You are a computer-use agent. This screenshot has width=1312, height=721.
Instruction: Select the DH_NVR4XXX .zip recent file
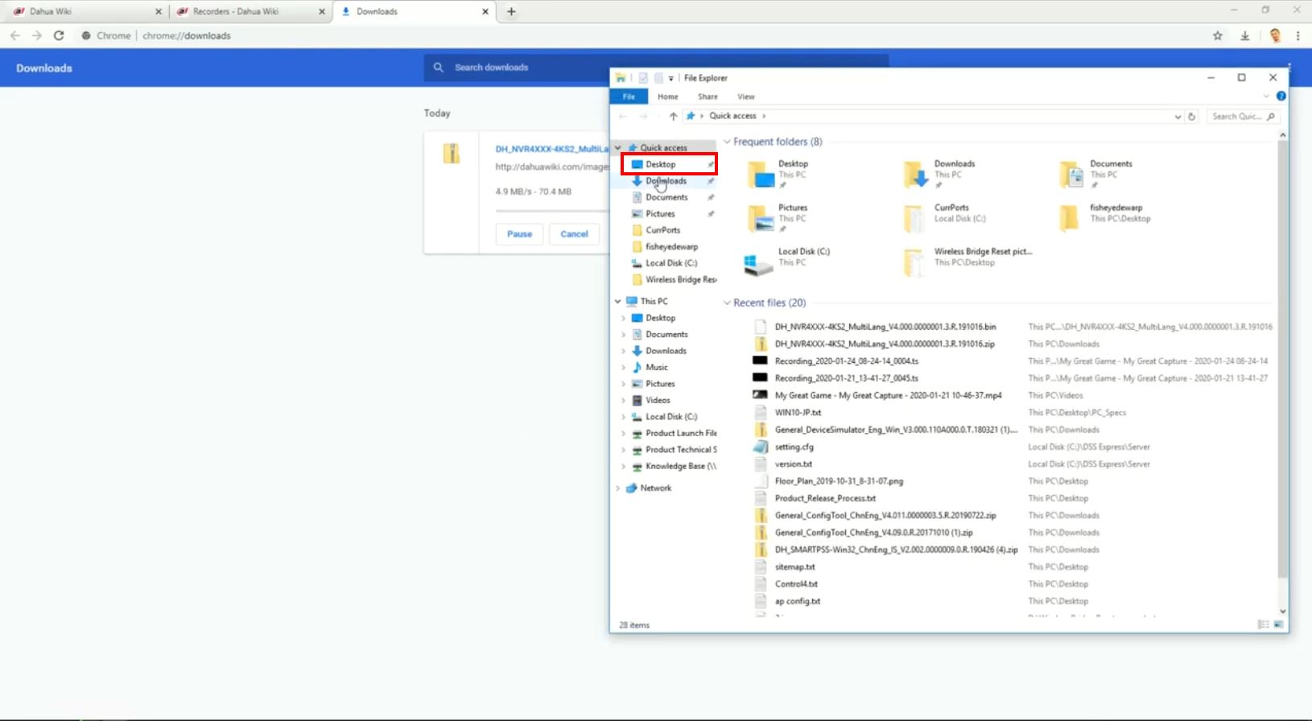pyautogui.click(x=885, y=344)
